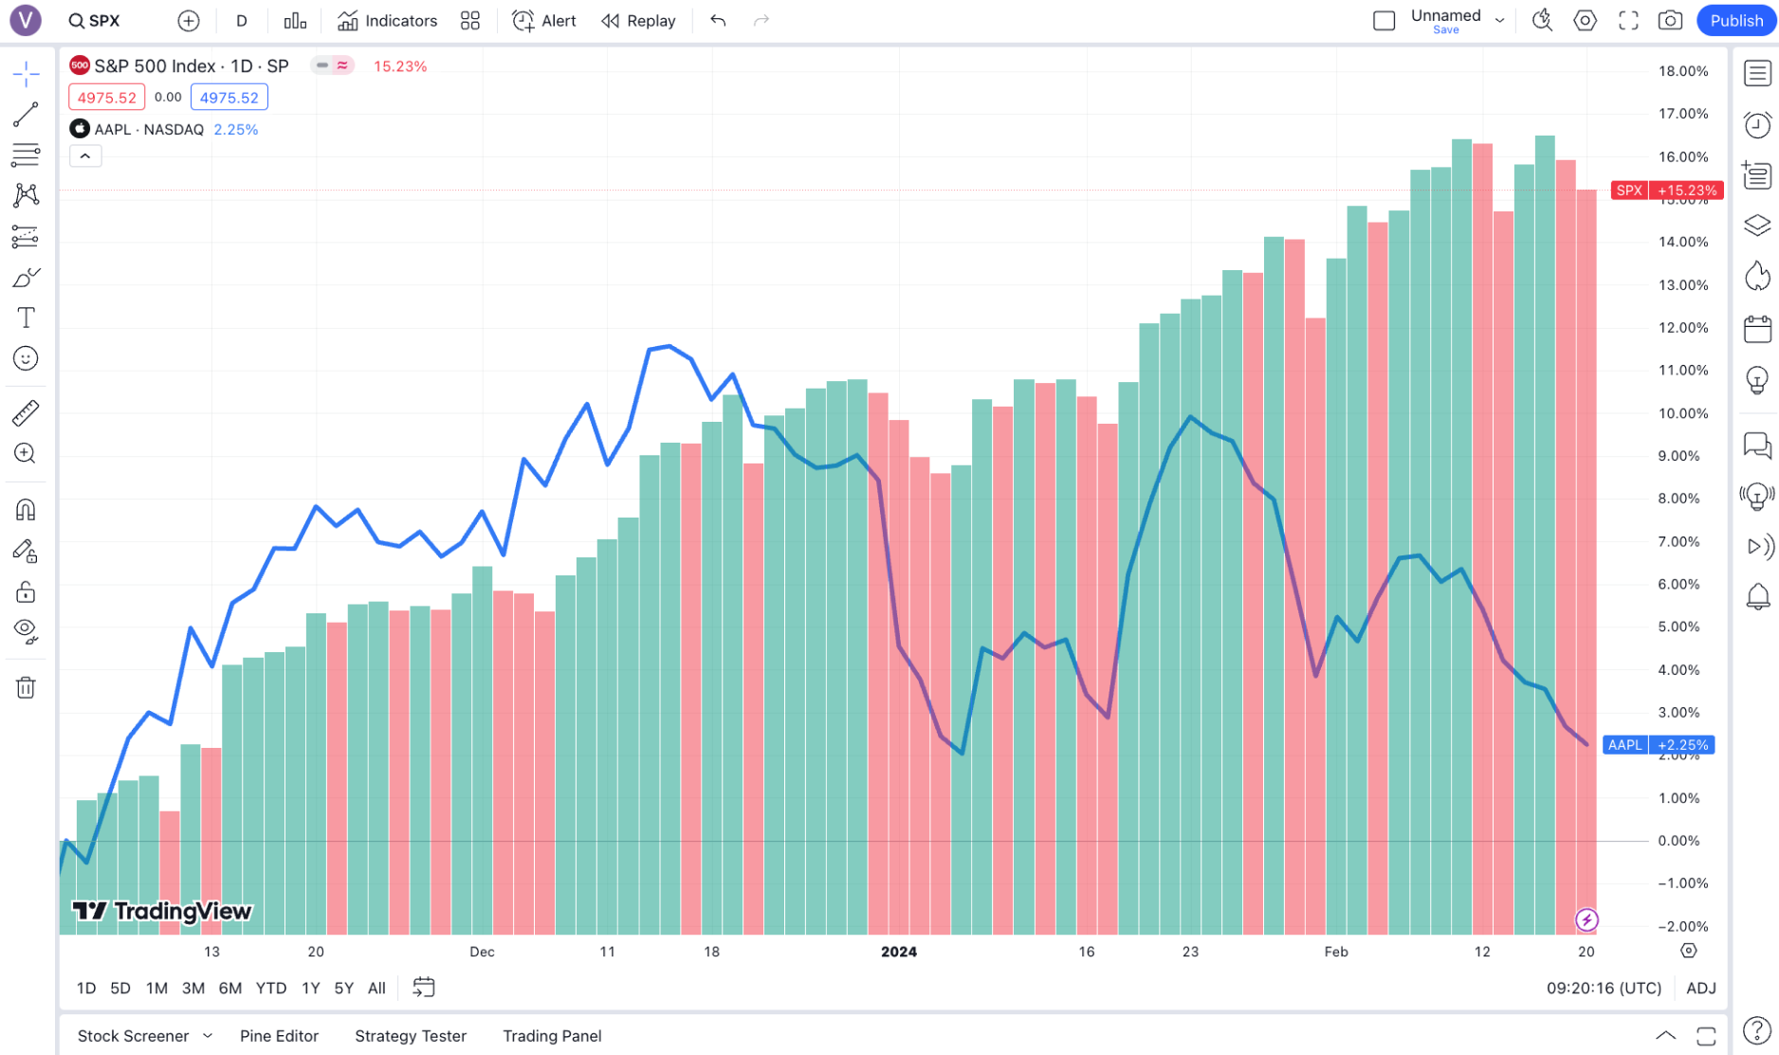The image size is (1779, 1055).
Task: Open the patterns drawing tool
Action: coord(26,195)
